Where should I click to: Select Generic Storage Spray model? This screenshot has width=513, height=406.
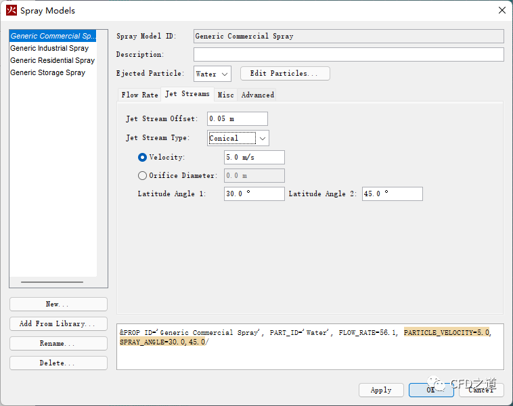[x=47, y=72]
